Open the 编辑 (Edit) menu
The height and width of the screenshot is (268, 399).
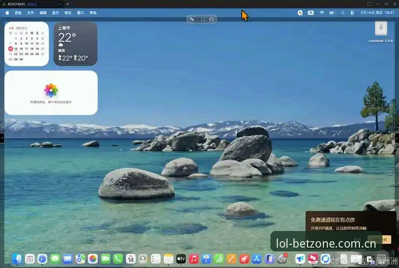pyautogui.click(x=43, y=12)
